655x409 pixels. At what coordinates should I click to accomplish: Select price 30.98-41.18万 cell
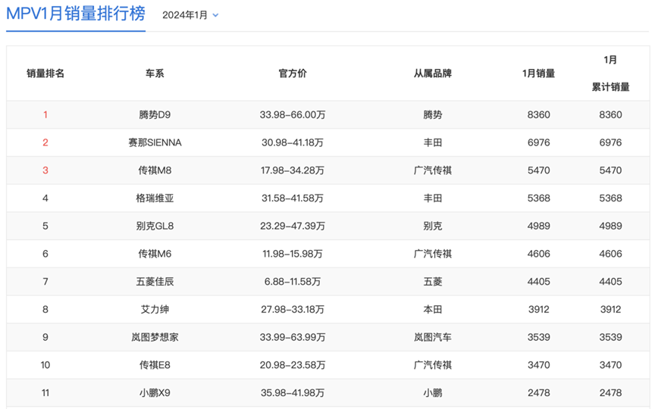coord(293,142)
